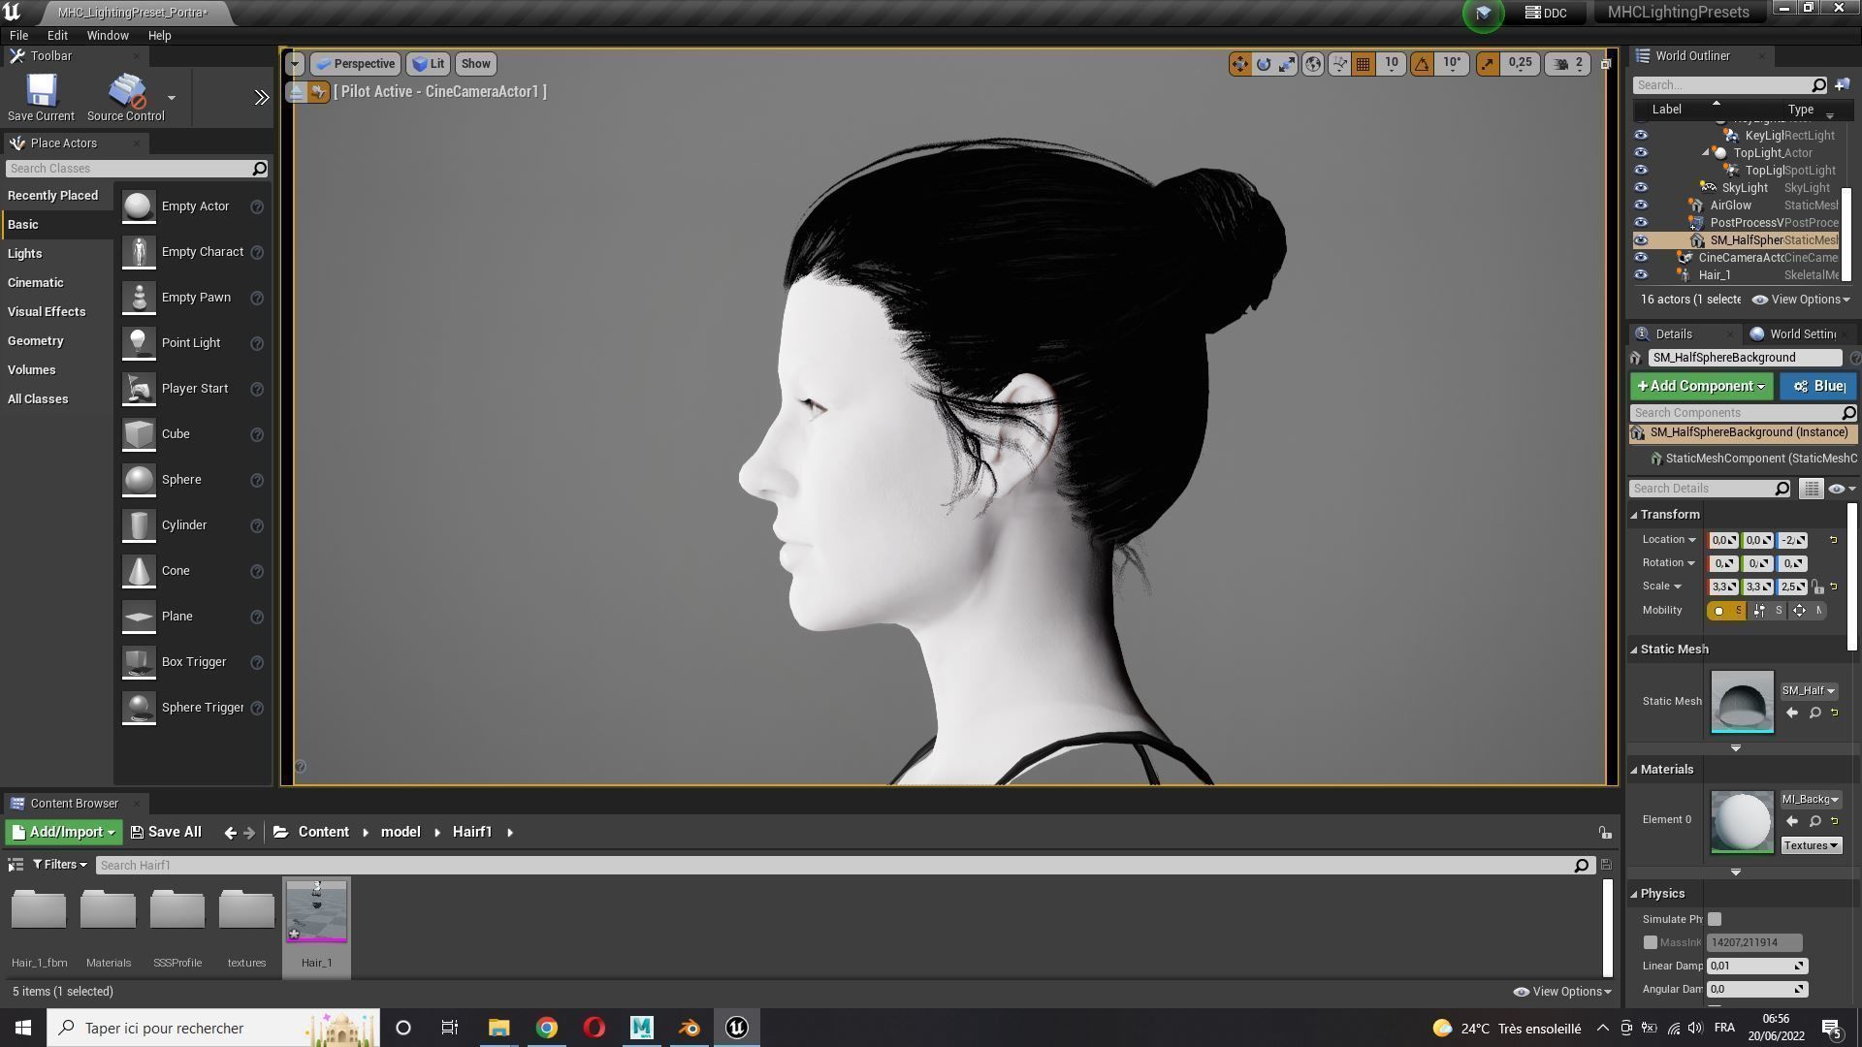This screenshot has width=1862, height=1047.
Task: Select the Cube actor icon
Action: pos(139,434)
